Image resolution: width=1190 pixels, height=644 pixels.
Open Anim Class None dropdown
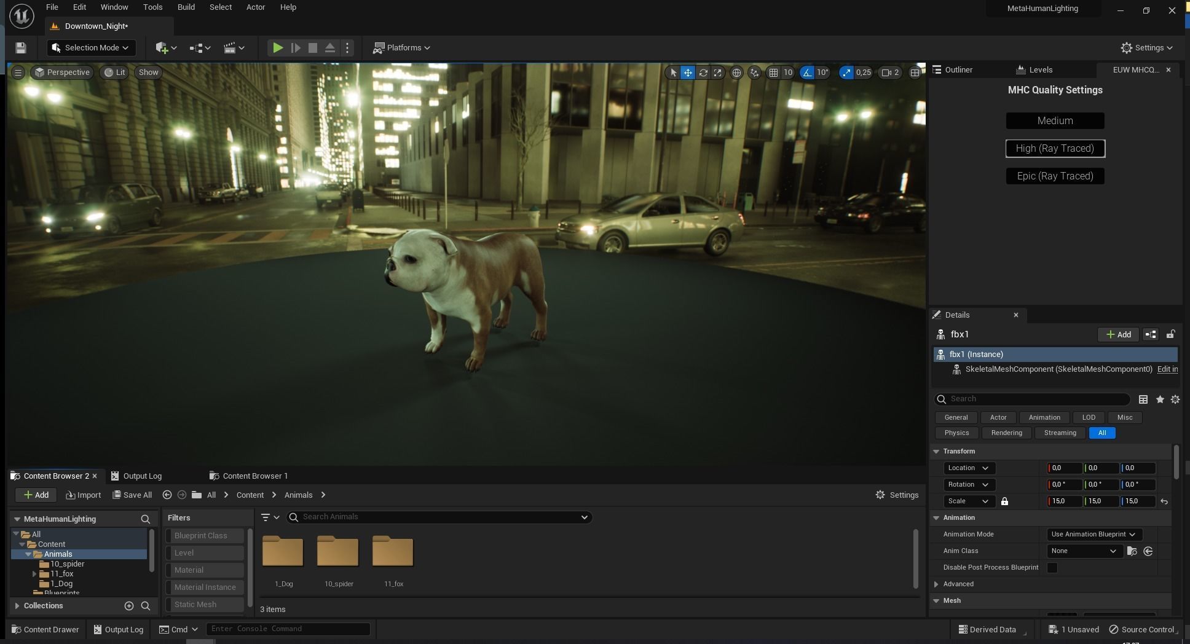tap(1084, 551)
